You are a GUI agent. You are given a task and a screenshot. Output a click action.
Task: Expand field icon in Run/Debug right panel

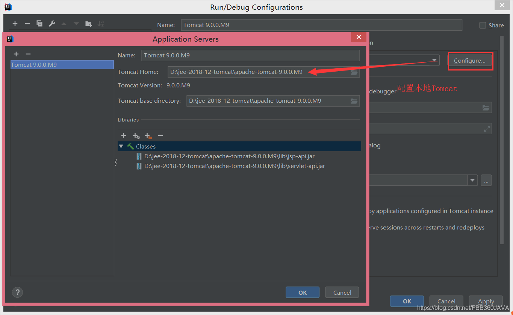pos(487,129)
